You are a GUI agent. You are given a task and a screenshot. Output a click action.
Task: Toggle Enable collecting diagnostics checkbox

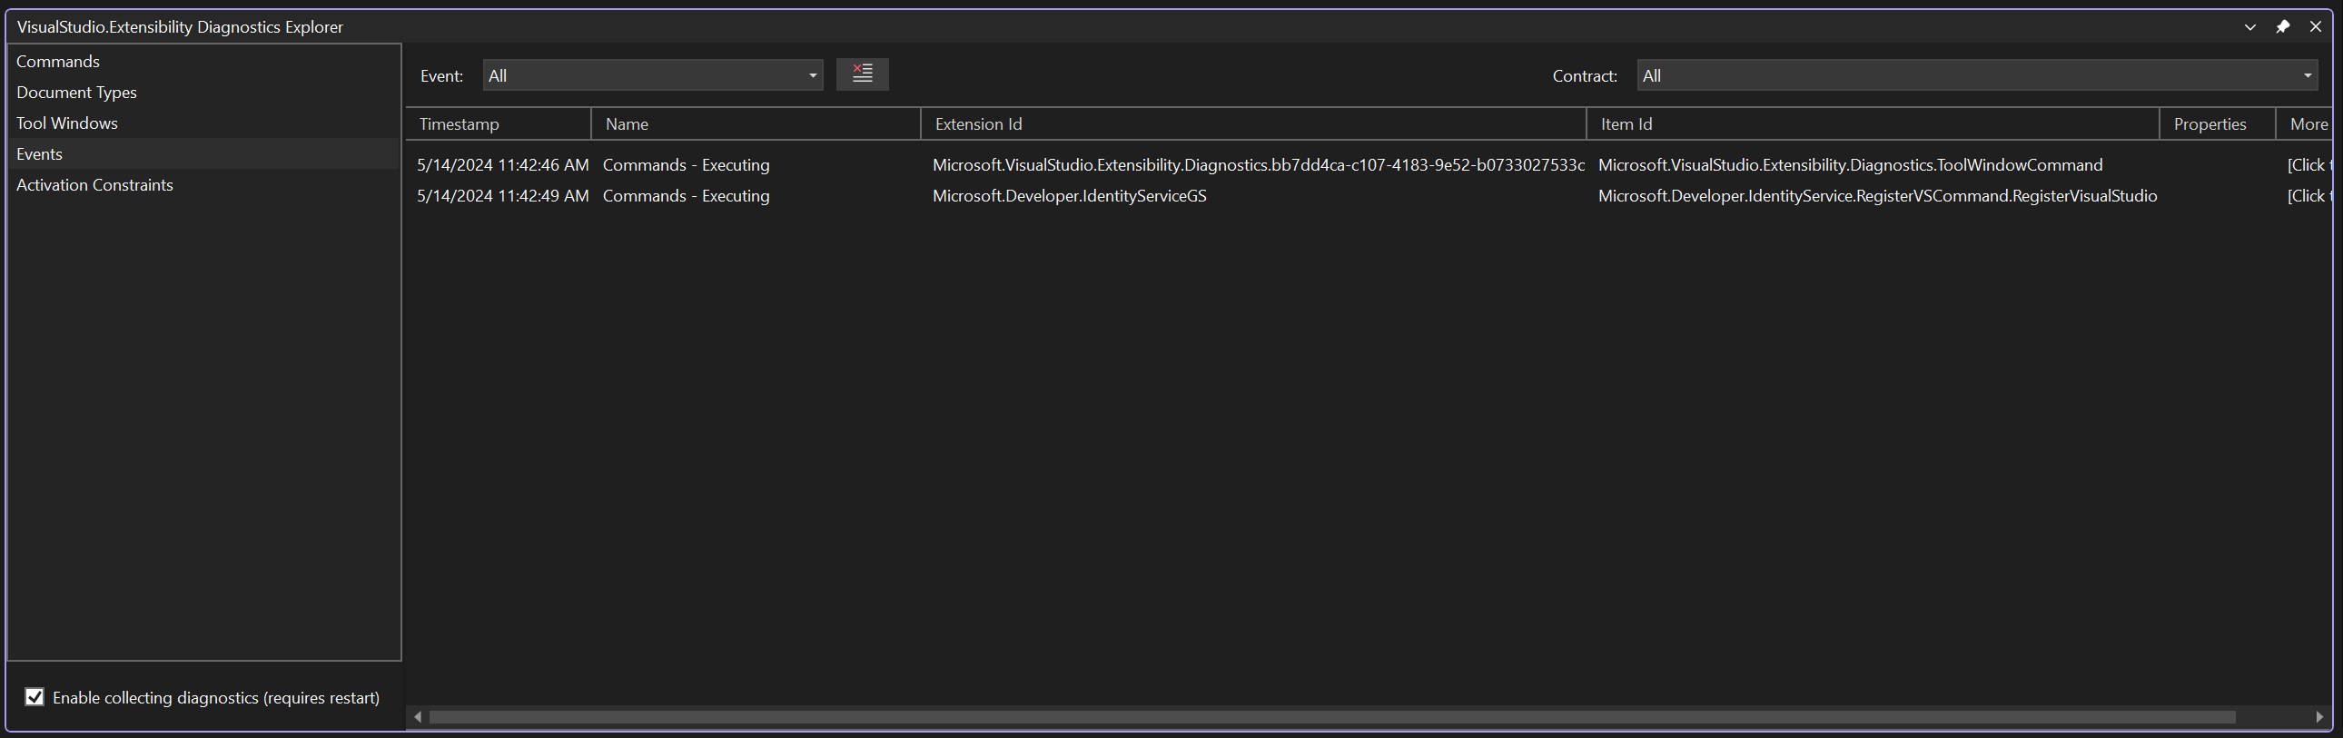pyautogui.click(x=35, y=697)
